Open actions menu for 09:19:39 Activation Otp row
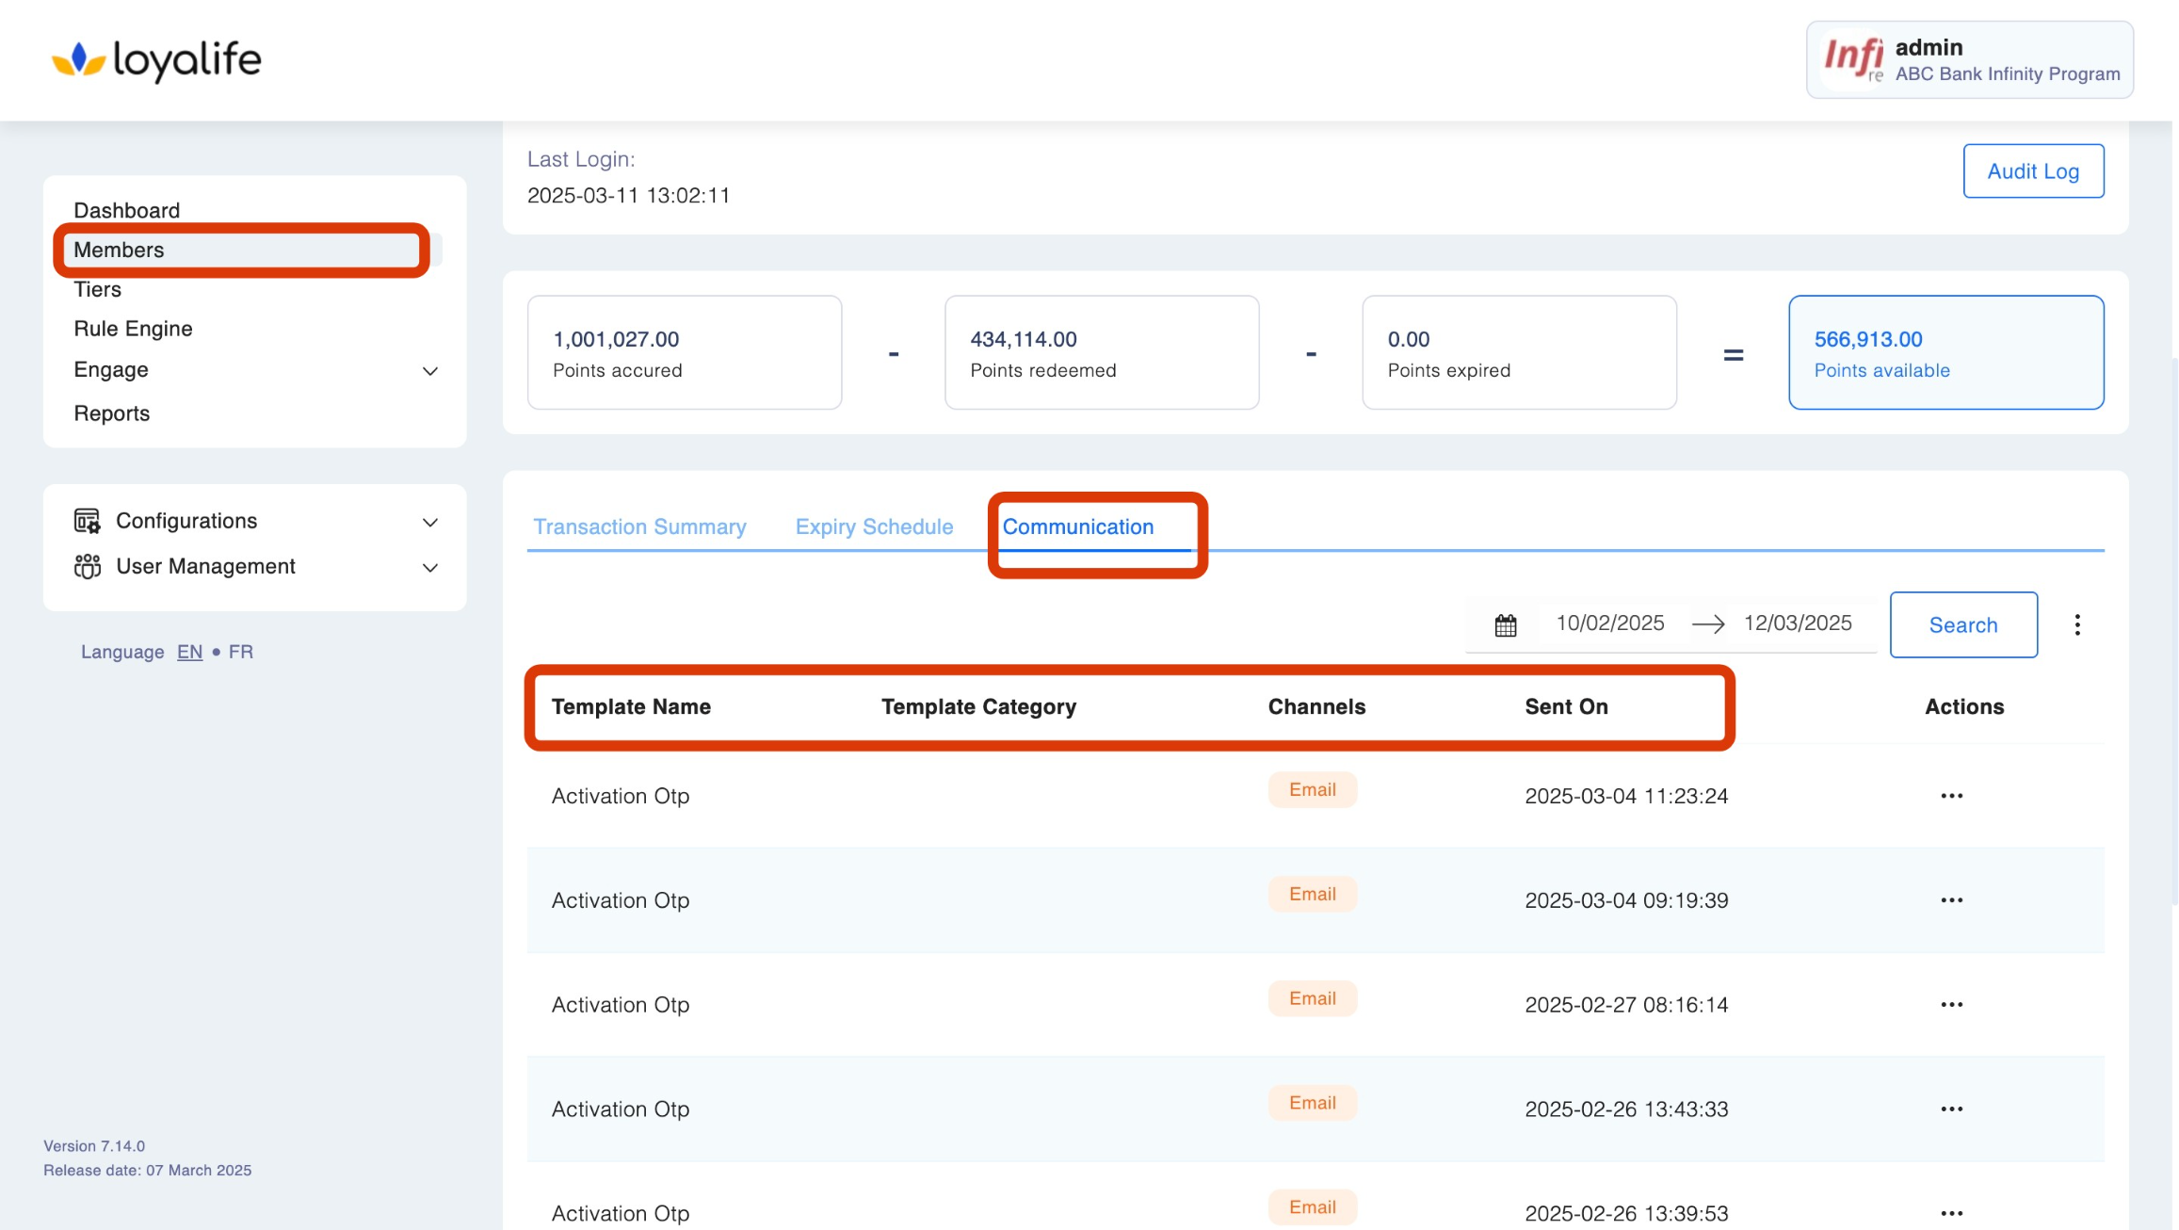 (x=1951, y=900)
